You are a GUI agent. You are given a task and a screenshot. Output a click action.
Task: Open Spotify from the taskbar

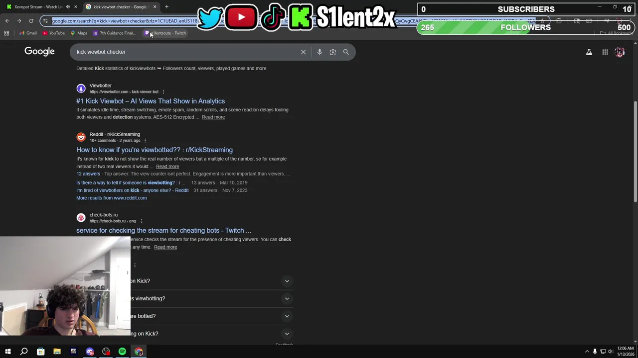pos(122,352)
